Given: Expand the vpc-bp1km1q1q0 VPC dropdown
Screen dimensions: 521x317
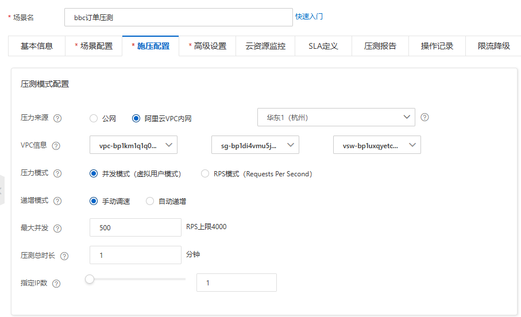Looking at the screenshot, I should (x=133, y=145).
